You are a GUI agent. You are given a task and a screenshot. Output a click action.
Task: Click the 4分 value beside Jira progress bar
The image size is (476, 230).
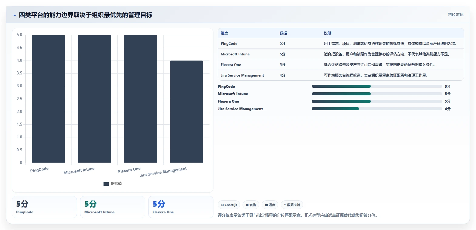coord(448,109)
